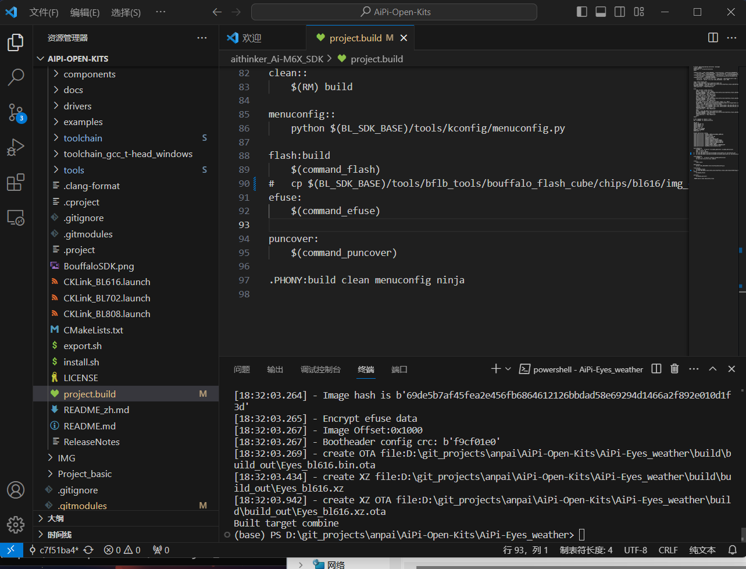Open Explorer views and more actions ellipsis
Screen dimensions: 746x569
click(x=202, y=38)
